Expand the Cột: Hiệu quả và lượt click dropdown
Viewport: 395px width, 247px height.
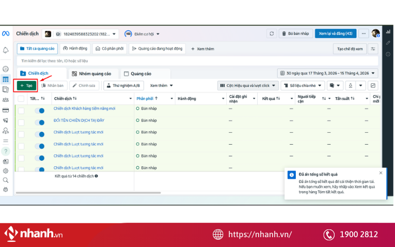point(248,85)
